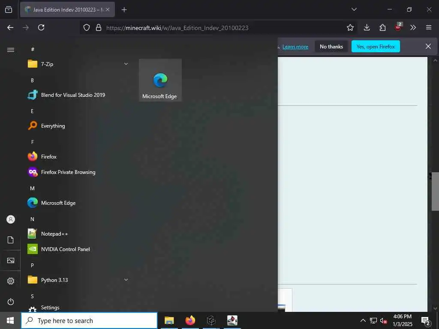Click the network icon in system tray
Screen dimensions: 439x329
click(373, 320)
